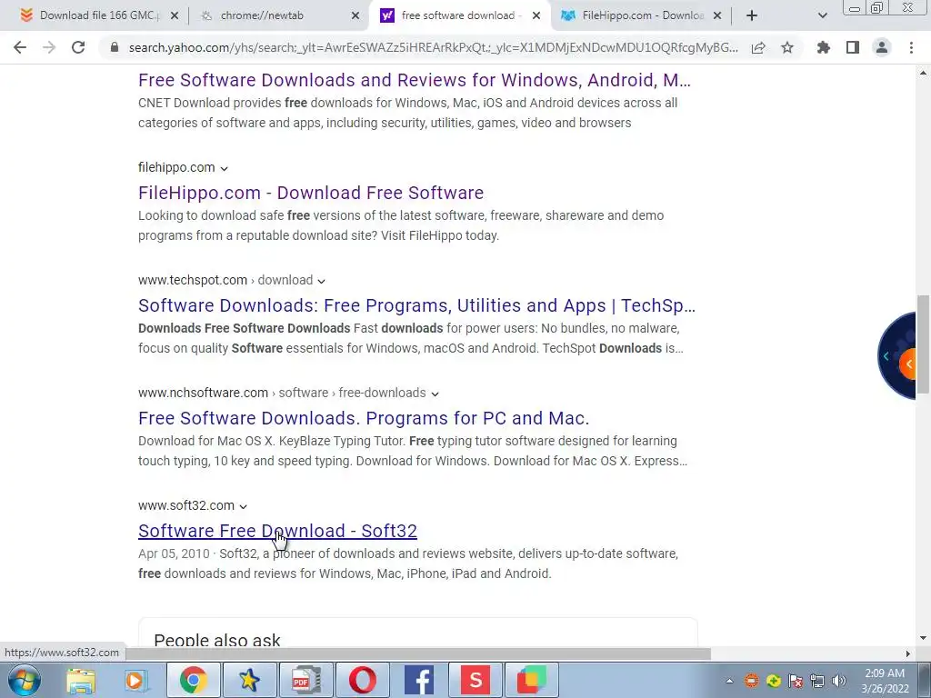931x698 pixels.
Task: Click horizontal scrollbar right arrow
Action: click(908, 653)
